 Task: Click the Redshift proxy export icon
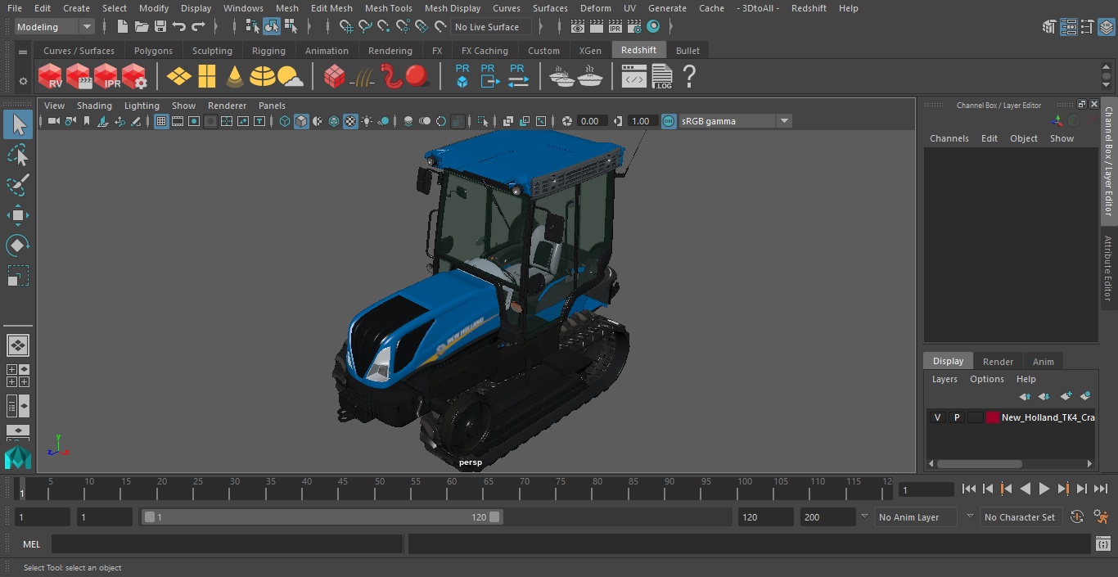(489, 76)
